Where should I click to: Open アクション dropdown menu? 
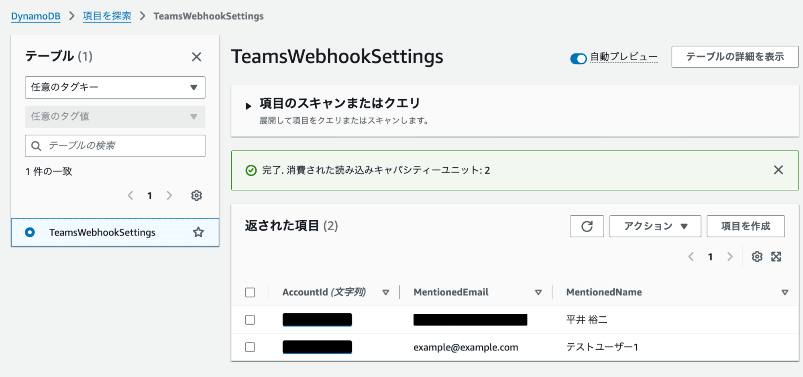point(655,226)
